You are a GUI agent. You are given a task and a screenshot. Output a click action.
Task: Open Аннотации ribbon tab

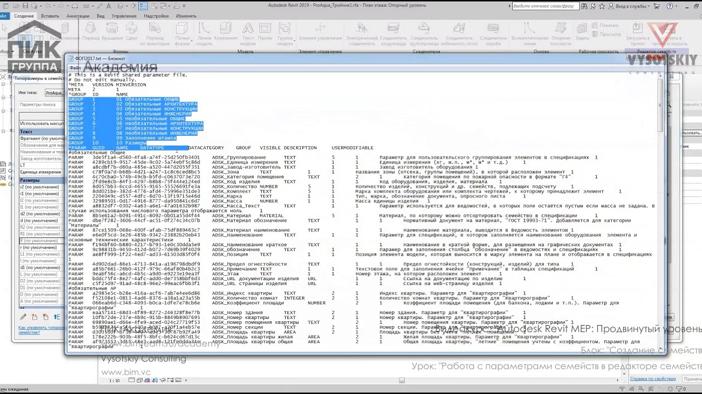[x=78, y=16]
